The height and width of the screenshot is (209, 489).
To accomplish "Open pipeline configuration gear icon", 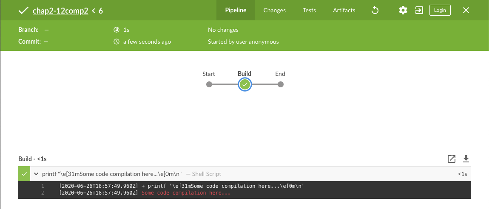I will [403, 10].
